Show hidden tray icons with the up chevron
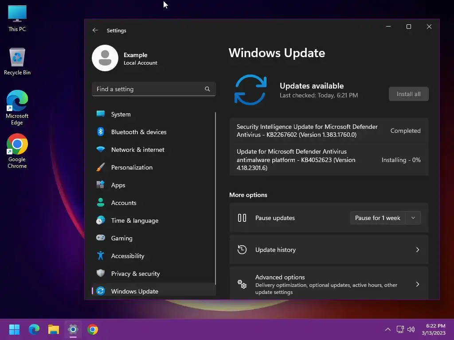454x340 pixels. tap(387, 329)
